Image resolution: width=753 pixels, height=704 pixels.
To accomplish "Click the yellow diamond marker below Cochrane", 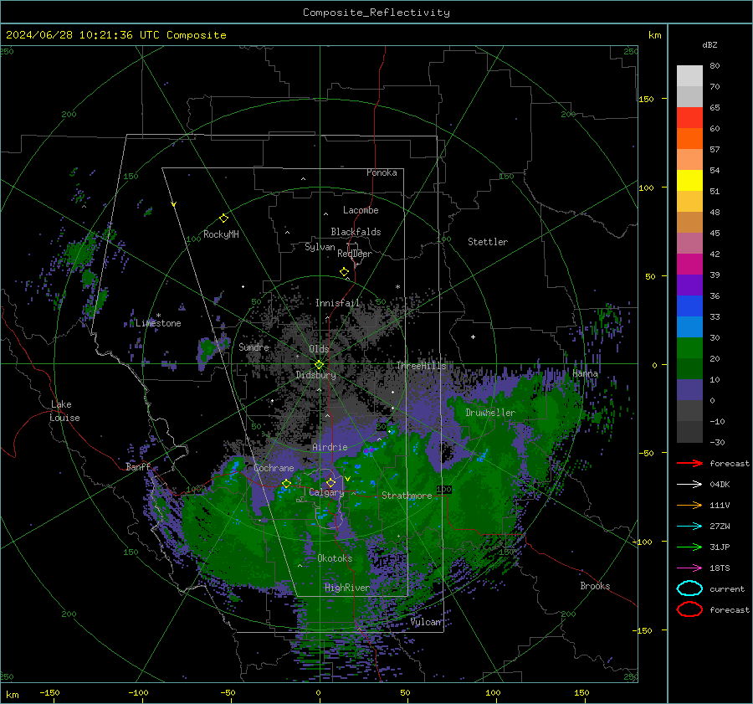I will [x=286, y=484].
